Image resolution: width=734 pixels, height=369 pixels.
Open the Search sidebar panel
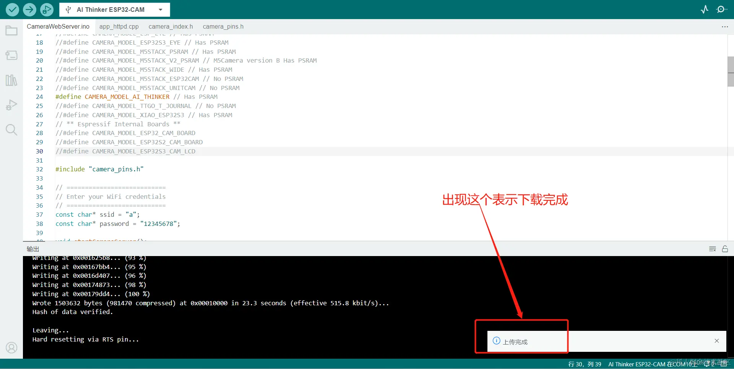click(x=11, y=130)
